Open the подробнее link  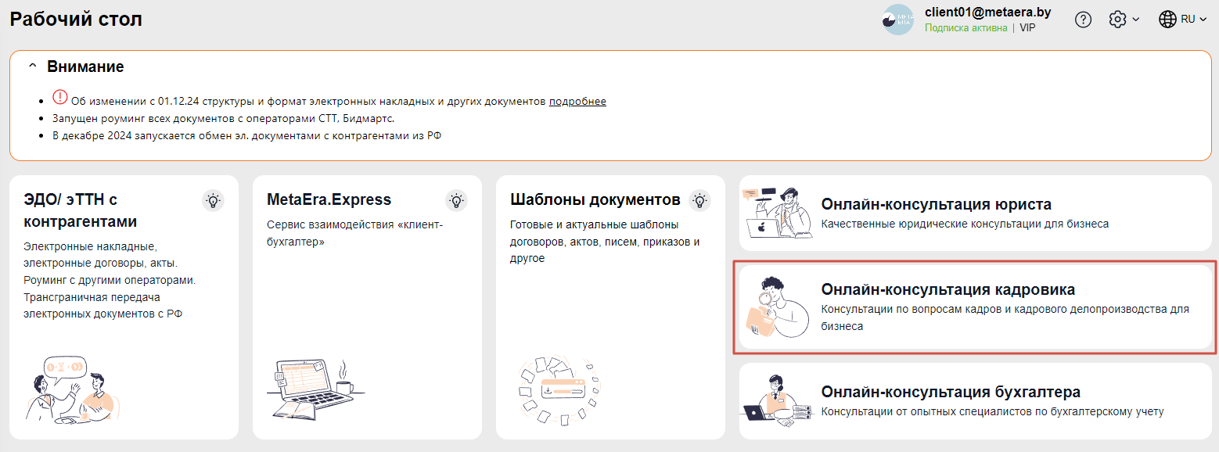pos(577,102)
